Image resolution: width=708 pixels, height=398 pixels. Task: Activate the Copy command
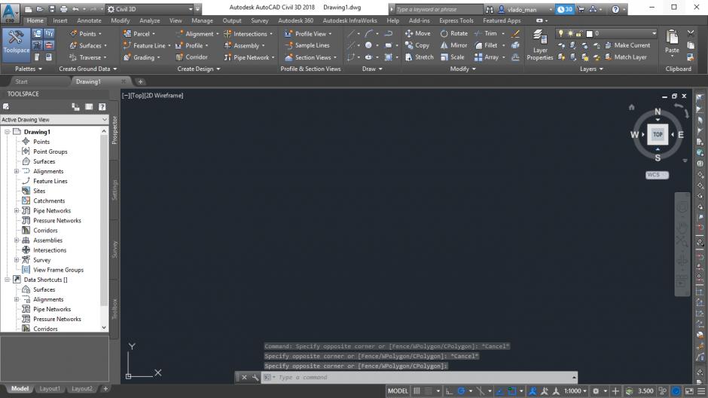coord(417,46)
